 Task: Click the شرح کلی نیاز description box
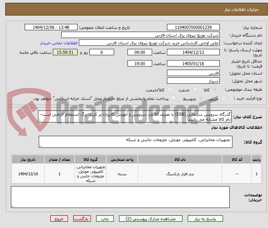(x=135, y=116)
